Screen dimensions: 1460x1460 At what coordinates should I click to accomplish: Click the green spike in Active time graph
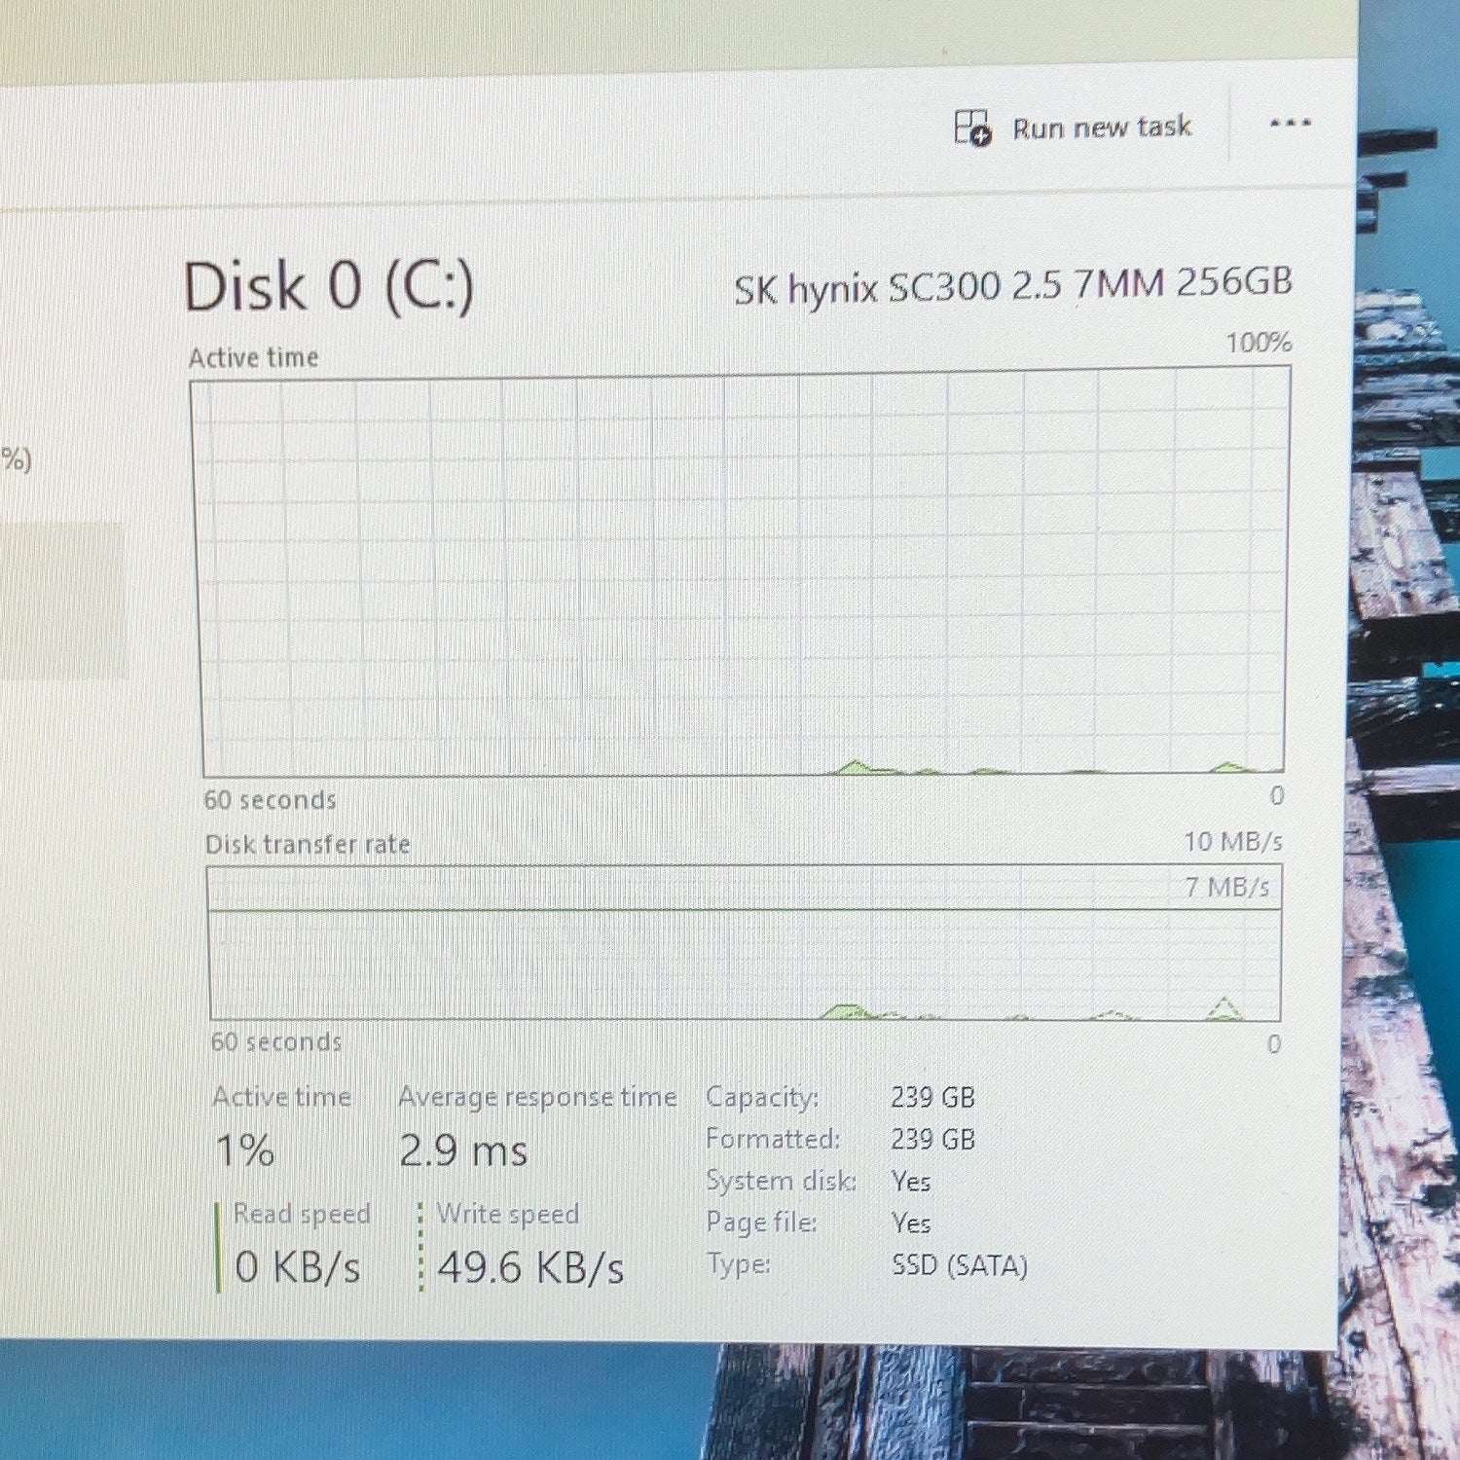pyautogui.click(x=856, y=767)
